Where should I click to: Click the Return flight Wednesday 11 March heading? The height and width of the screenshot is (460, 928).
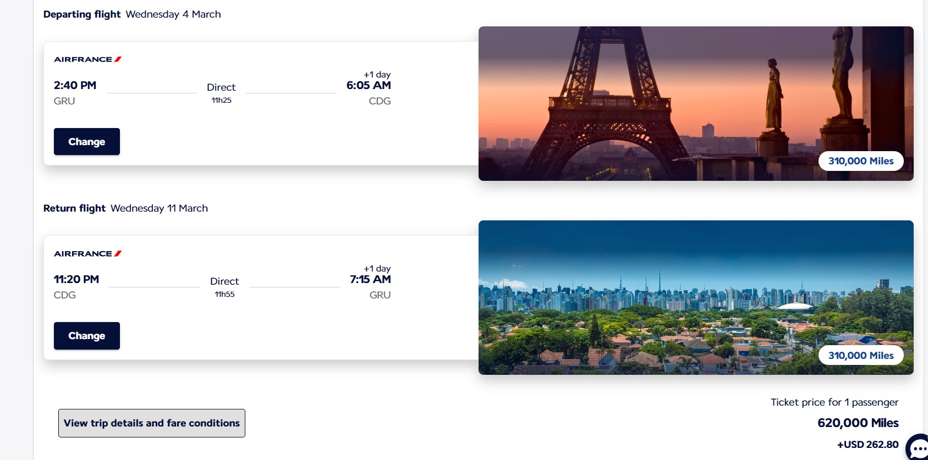click(x=125, y=208)
